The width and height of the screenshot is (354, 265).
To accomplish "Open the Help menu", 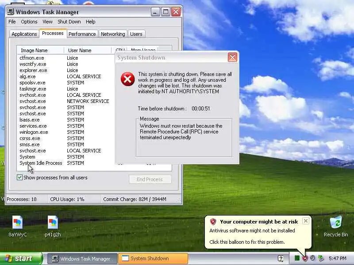I will pyautogui.click(x=91, y=22).
